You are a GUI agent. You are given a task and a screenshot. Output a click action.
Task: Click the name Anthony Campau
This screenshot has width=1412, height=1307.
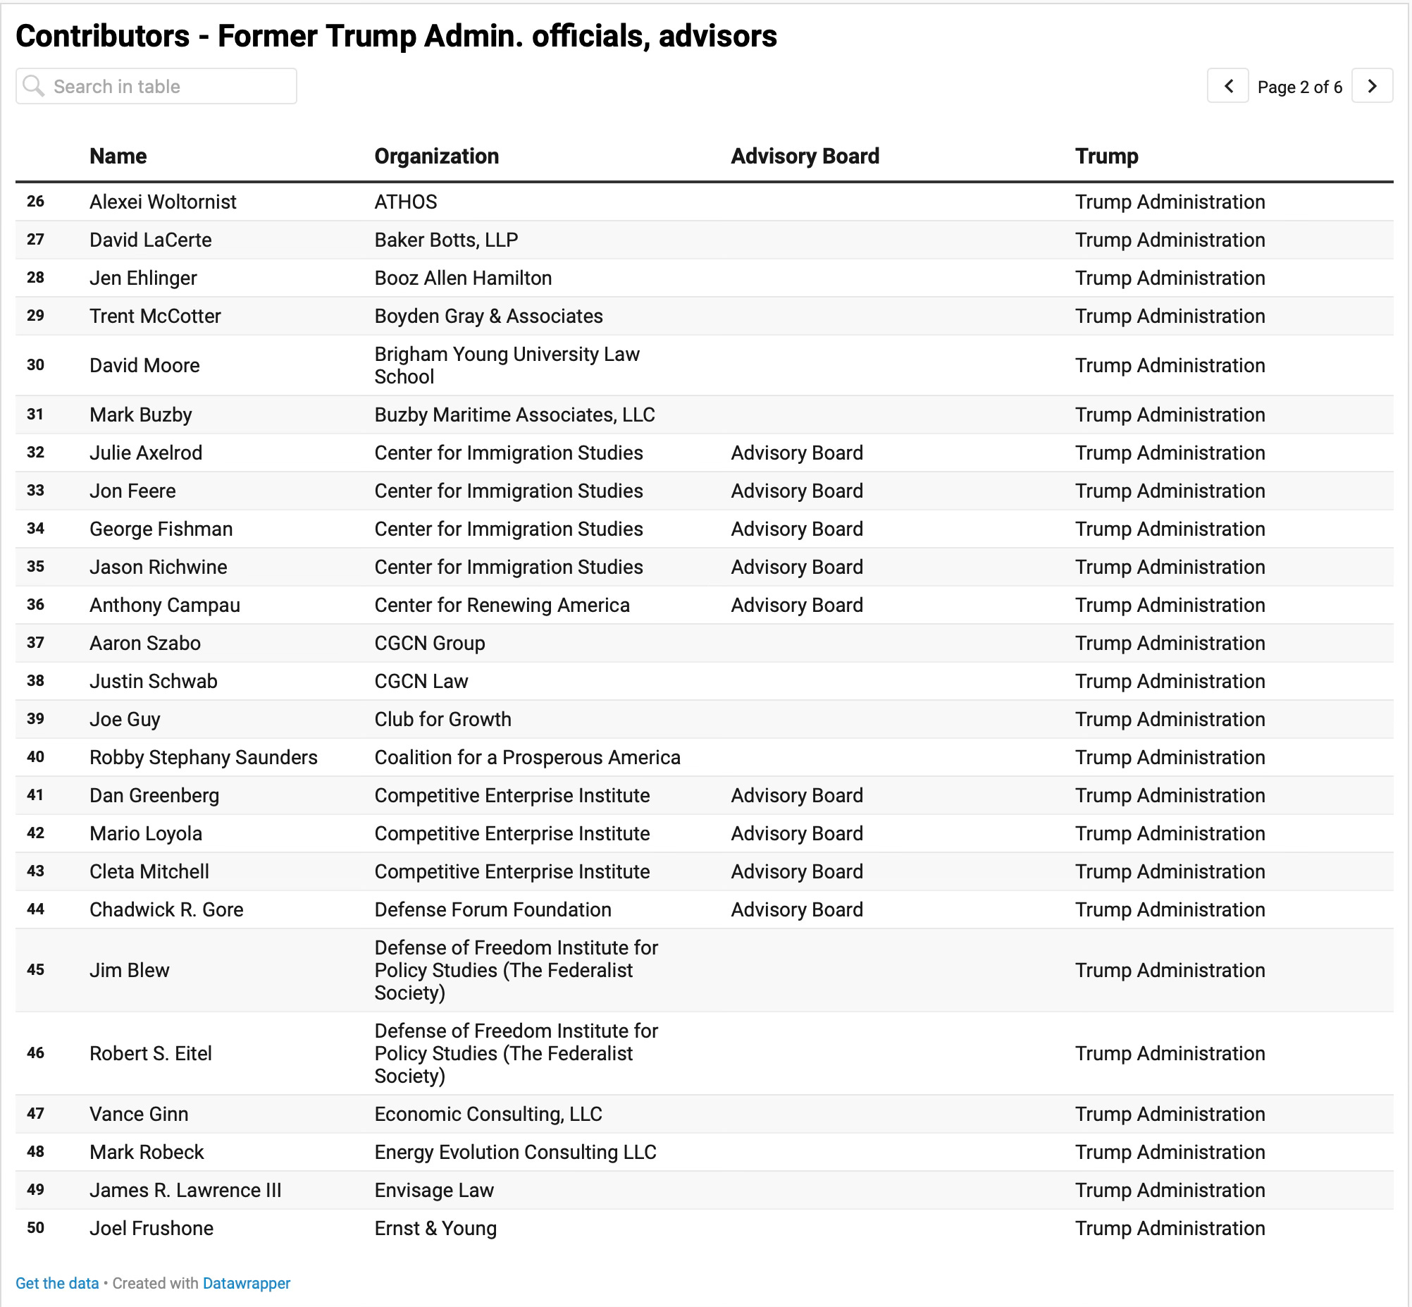(x=165, y=606)
